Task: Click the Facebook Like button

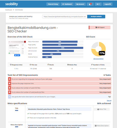Action: (17, 55)
